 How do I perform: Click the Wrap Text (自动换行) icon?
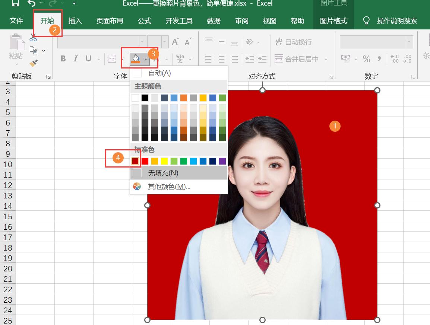tap(294, 42)
